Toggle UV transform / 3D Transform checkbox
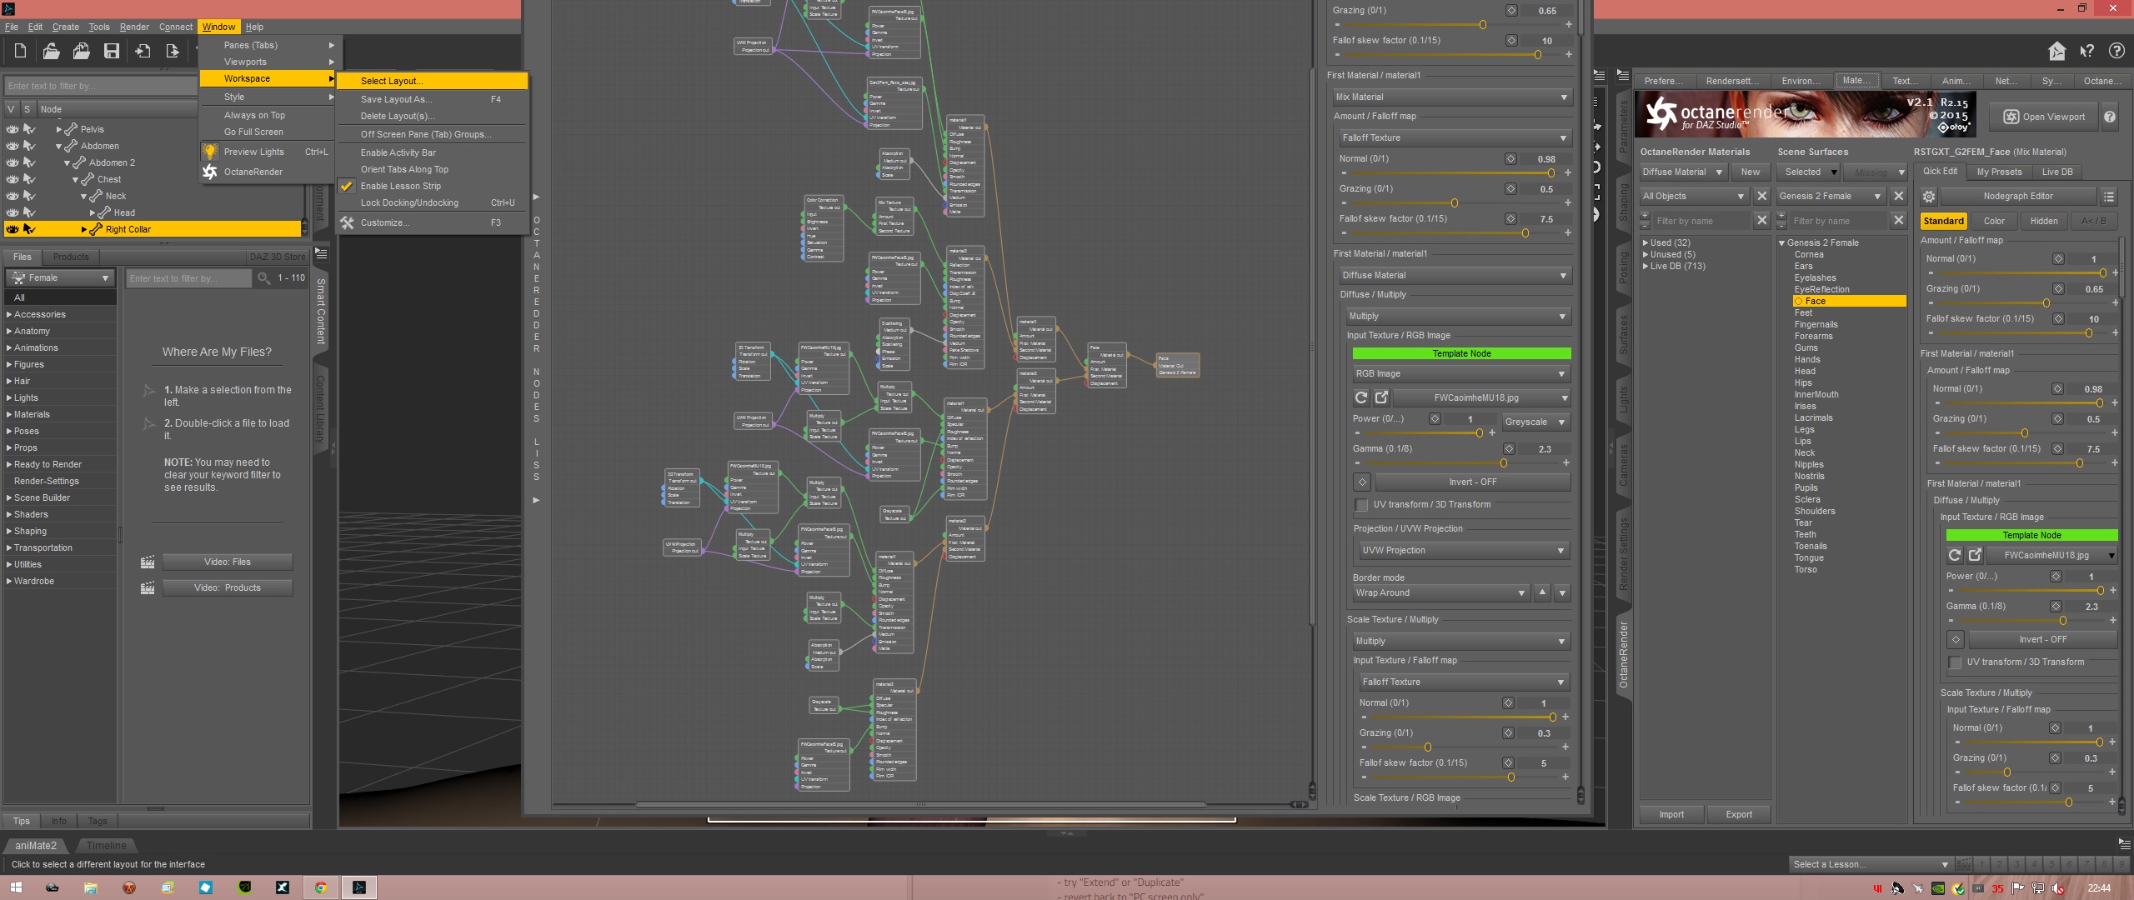The width and height of the screenshot is (2134, 900). 1361,505
